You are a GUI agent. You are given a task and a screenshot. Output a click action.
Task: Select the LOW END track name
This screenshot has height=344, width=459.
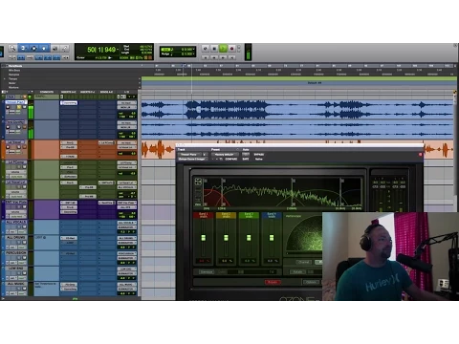pos(16,269)
